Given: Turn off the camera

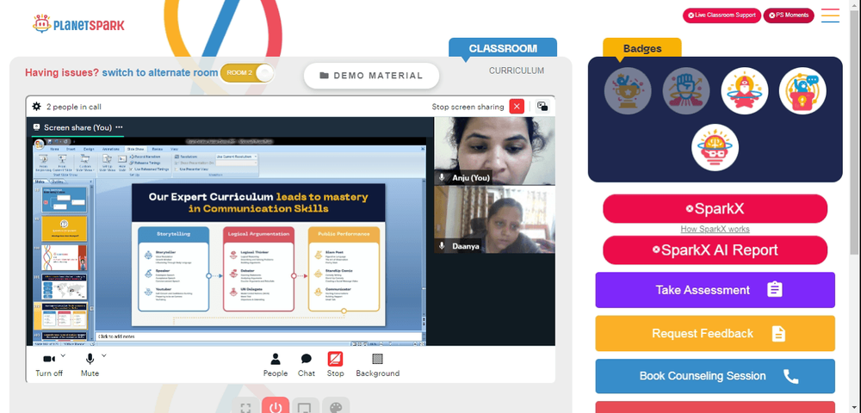Looking at the screenshot, I should click(x=49, y=366).
